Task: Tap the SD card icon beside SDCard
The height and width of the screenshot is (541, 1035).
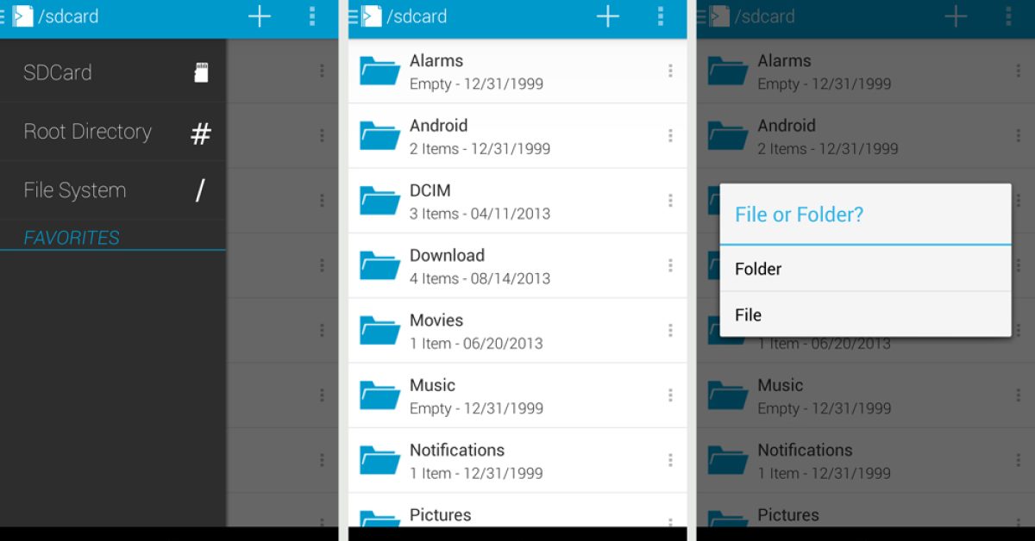Action: tap(201, 73)
